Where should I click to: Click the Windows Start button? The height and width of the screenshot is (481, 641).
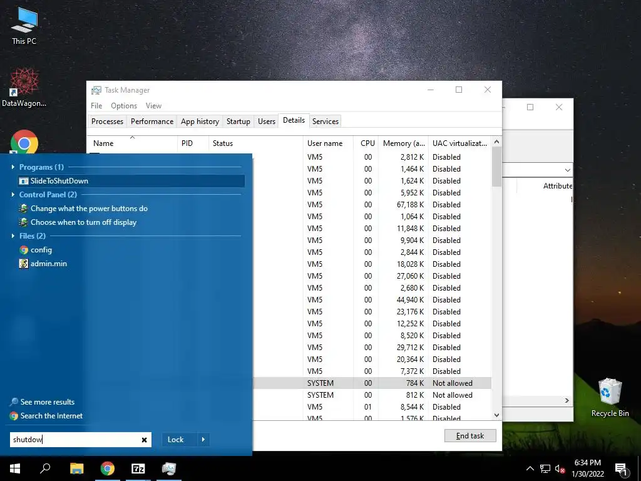pos(15,468)
